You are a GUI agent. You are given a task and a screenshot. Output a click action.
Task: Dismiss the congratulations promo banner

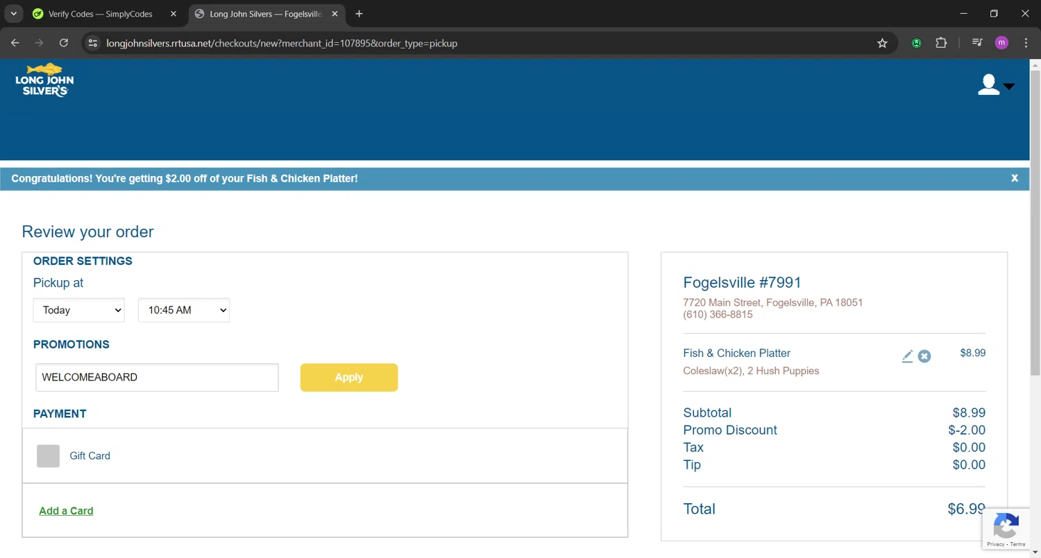(1015, 178)
